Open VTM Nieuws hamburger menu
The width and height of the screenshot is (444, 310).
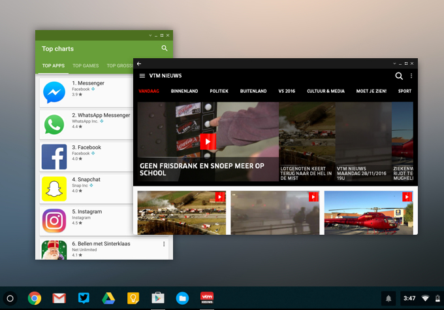[x=142, y=76]
